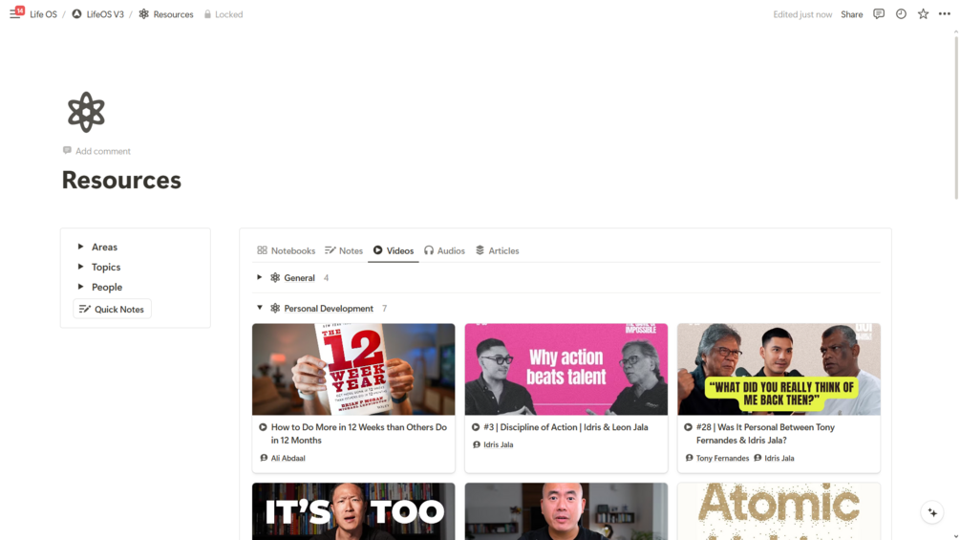Image resolution: width=960 pixels, height=540 pixels.
Task: Open the three-dot page options menu
Action: (945, 13)
